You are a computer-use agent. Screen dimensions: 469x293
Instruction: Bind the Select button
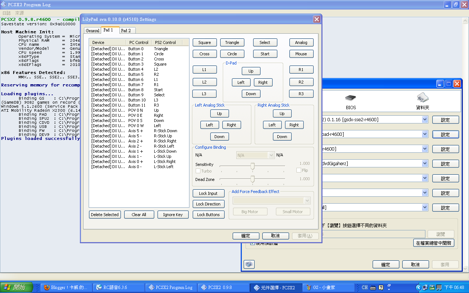pos(265,42)
